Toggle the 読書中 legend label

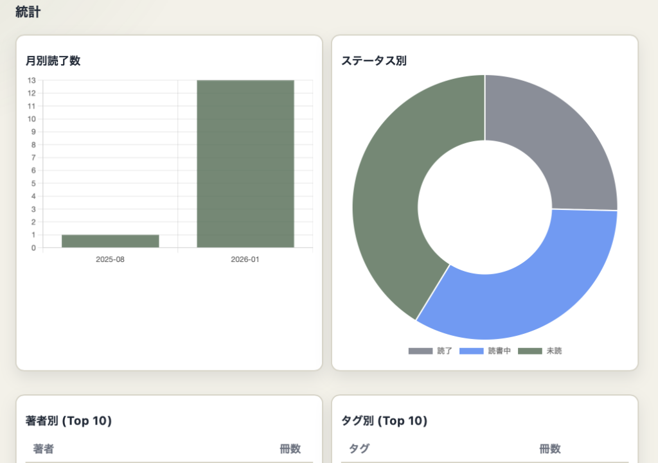click(499, 351)
